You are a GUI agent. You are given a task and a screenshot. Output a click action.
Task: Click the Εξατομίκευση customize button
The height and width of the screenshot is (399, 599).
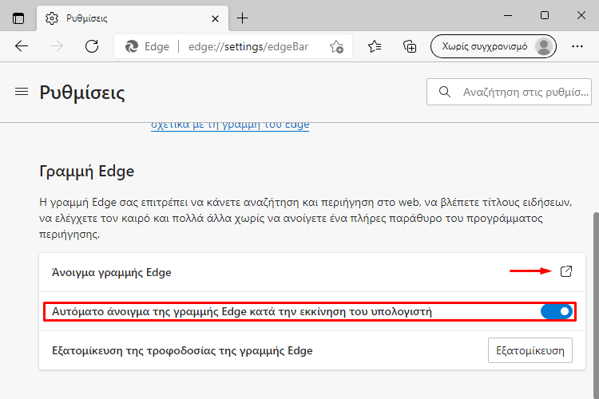point(530,350)
